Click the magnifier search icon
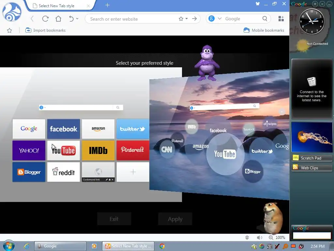 [x=265, y=19]
